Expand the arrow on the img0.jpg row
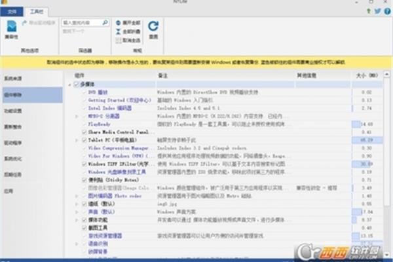Screen dimensions: 393x262 [x=77, y=204]
